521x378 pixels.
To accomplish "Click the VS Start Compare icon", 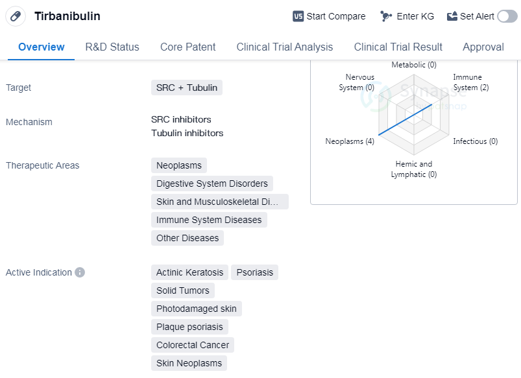I will [298, 16].
